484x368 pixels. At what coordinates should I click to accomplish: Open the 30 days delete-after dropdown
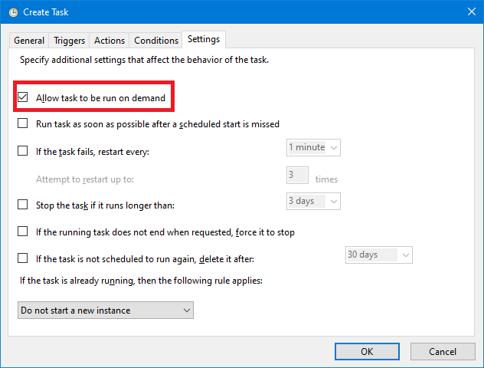pos(379,255)
